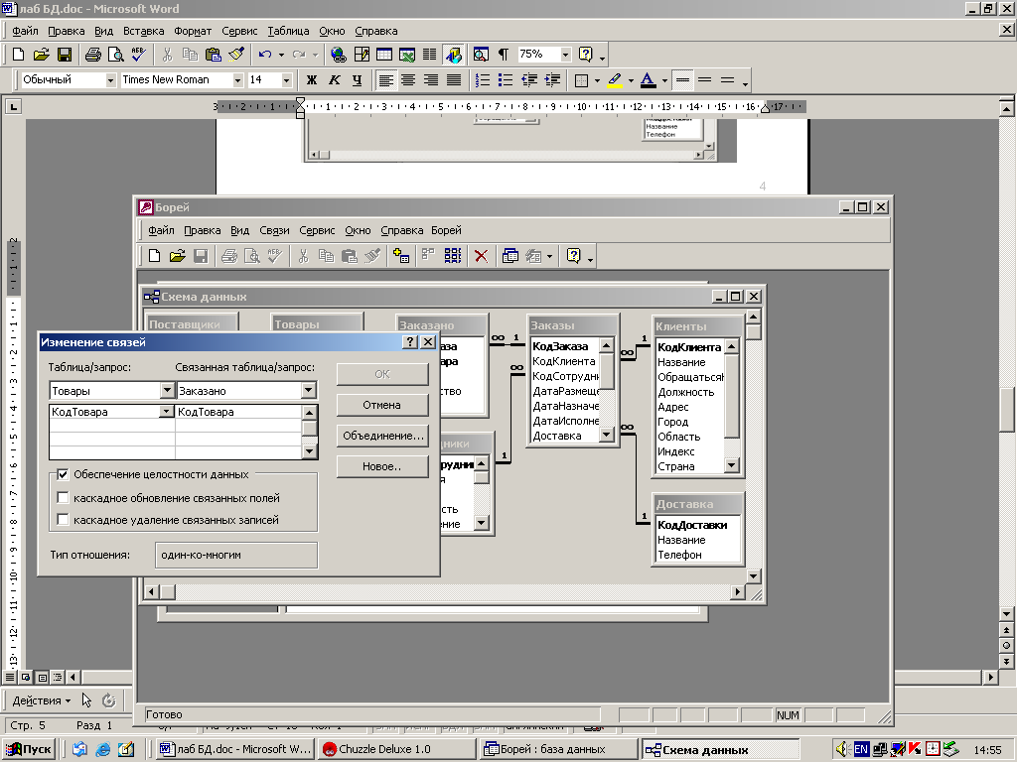
Task: Open the font size 14 dropdown
Action: [287, 79]
